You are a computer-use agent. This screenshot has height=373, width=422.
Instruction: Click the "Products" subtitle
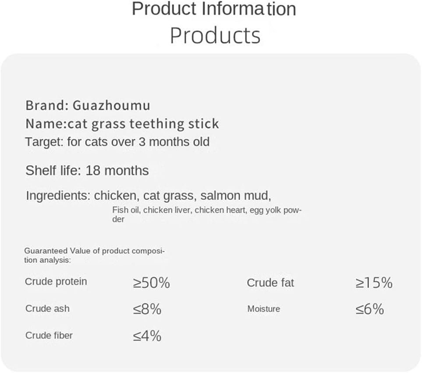(215, 35)
